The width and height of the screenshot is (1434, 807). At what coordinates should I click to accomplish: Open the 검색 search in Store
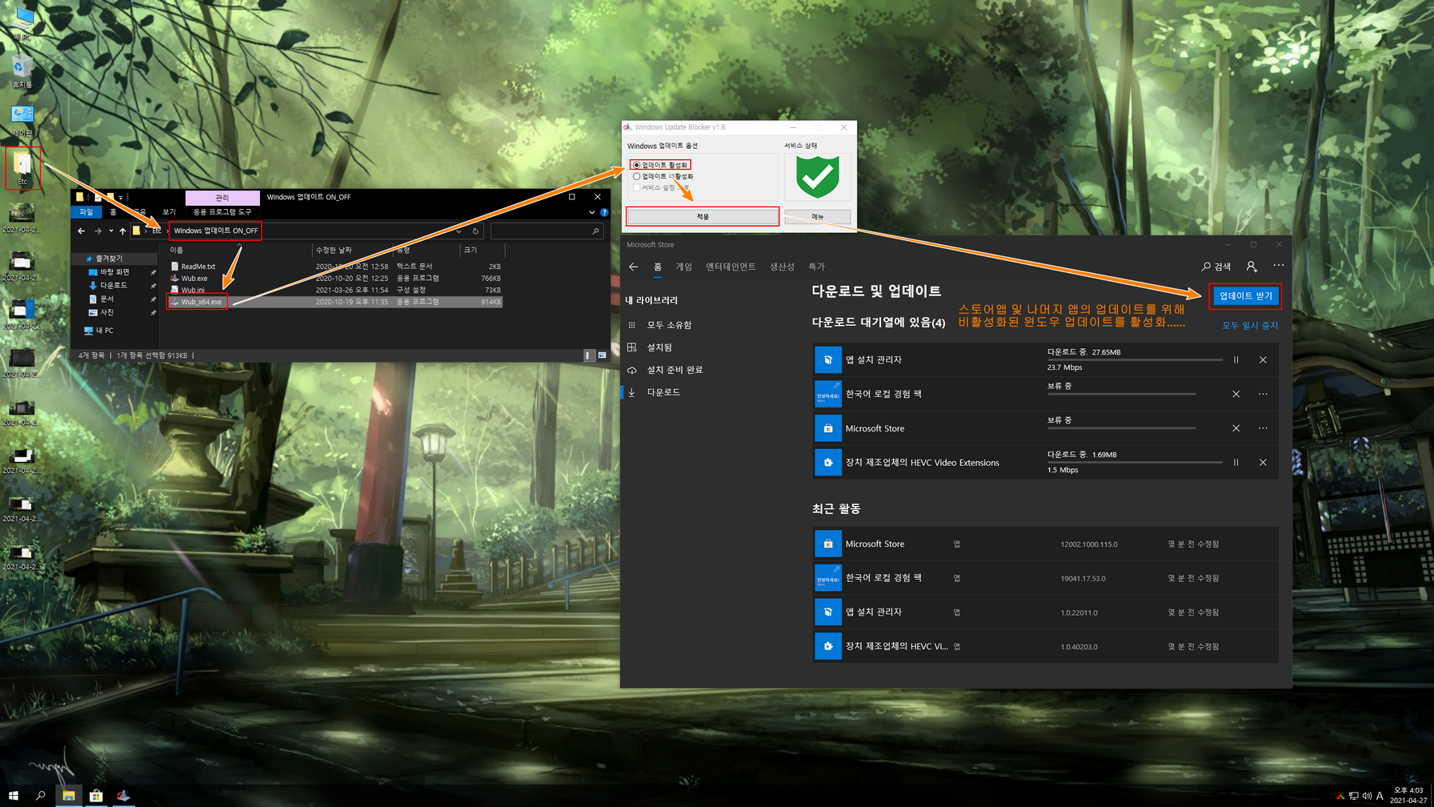1216,267
